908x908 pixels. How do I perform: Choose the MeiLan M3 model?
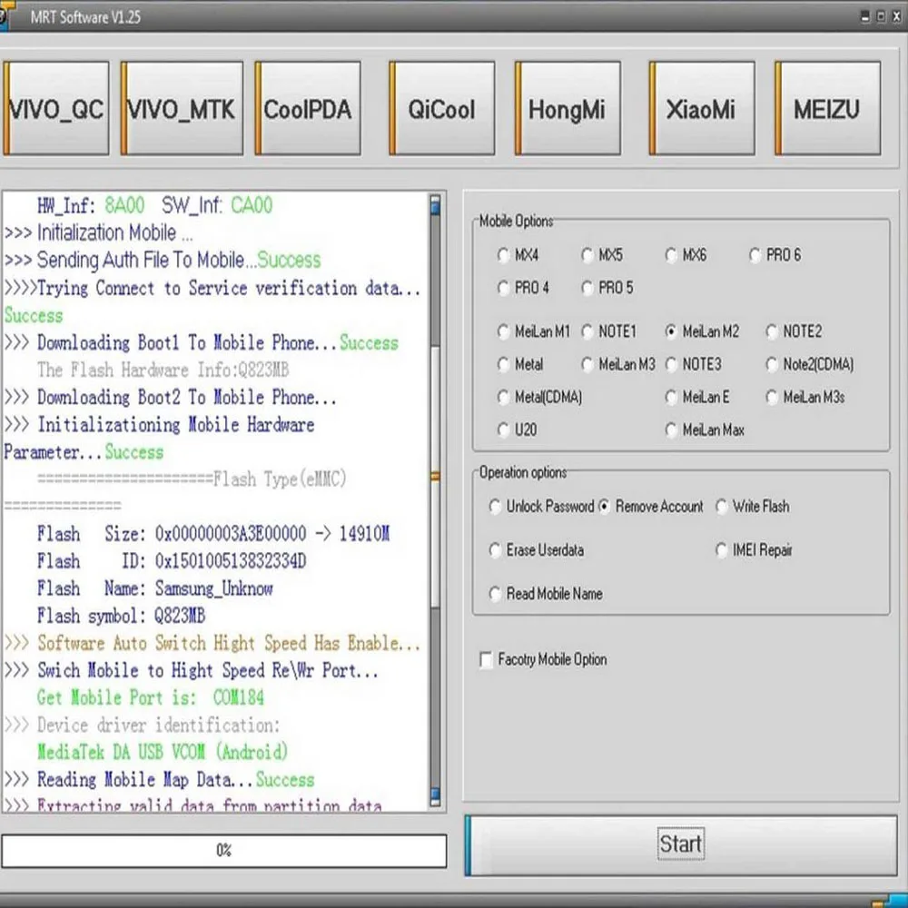click(x=617, y=364)
